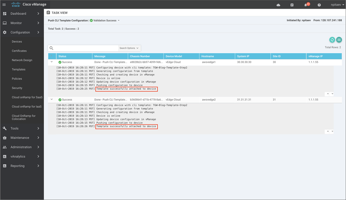Screen dimensions: 346x200
Task: Select chassis number e8828b2c-bb97-4099-9d6...
Action: tap(146, 62)
